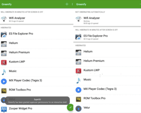Select Wifi Analyzer text in left panel
141x113 pixels.
tap(17, 18)
